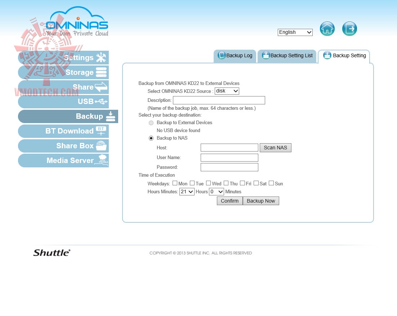
Task: Click the Scan NAS button
Action: [x=276, y=148]
